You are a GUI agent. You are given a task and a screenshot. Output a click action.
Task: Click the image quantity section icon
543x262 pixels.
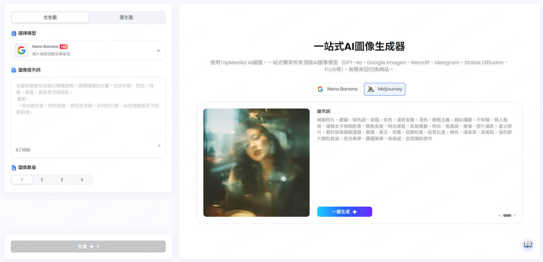pyautogui.click(x=14, y=168)
